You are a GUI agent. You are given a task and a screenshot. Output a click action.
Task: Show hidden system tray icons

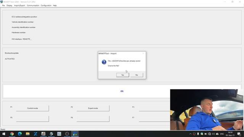(190, 134)
